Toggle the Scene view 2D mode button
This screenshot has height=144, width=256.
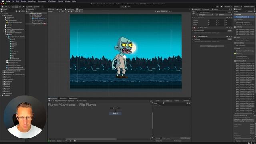tap(63, 11)
